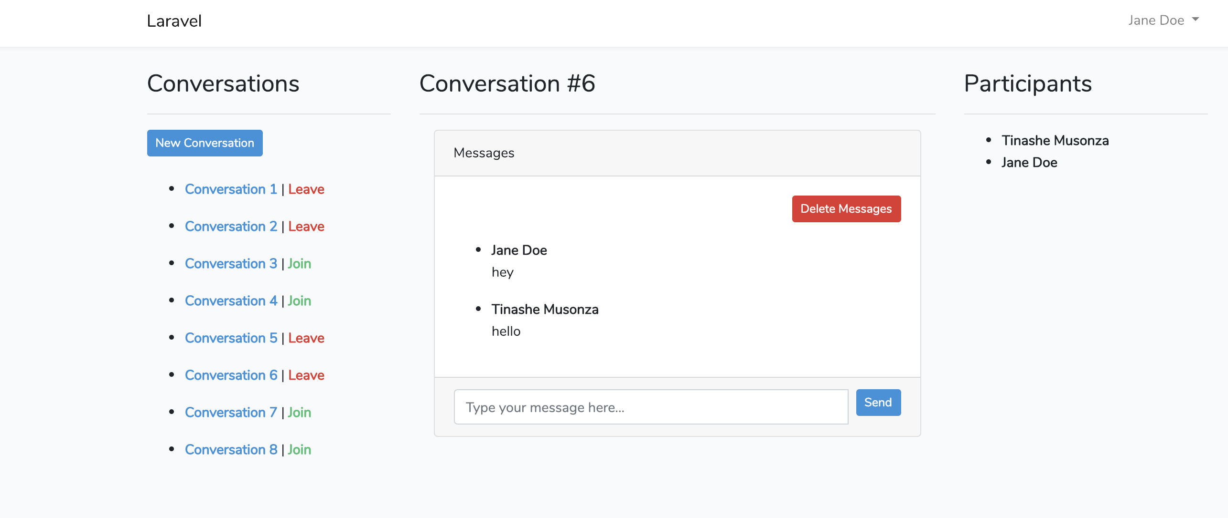This screenshot has width=1228, height=518.
Task: Click the Delete Messages button
Action: (846, 209)
